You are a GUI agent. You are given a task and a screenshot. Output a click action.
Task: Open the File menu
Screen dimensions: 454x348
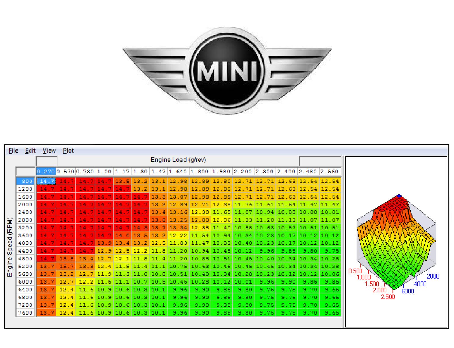13,151
